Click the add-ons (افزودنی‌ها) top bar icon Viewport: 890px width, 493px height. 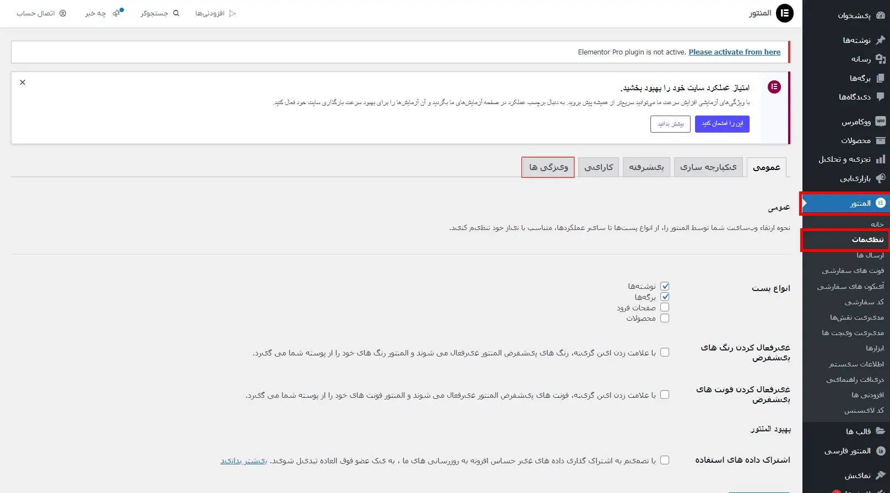232,13
